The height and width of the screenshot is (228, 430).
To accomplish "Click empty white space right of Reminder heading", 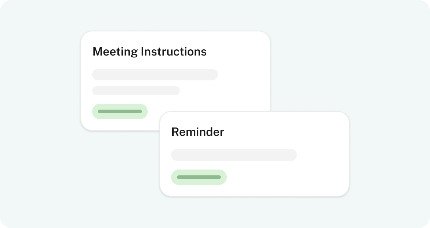I will click(x=285, y=132).
